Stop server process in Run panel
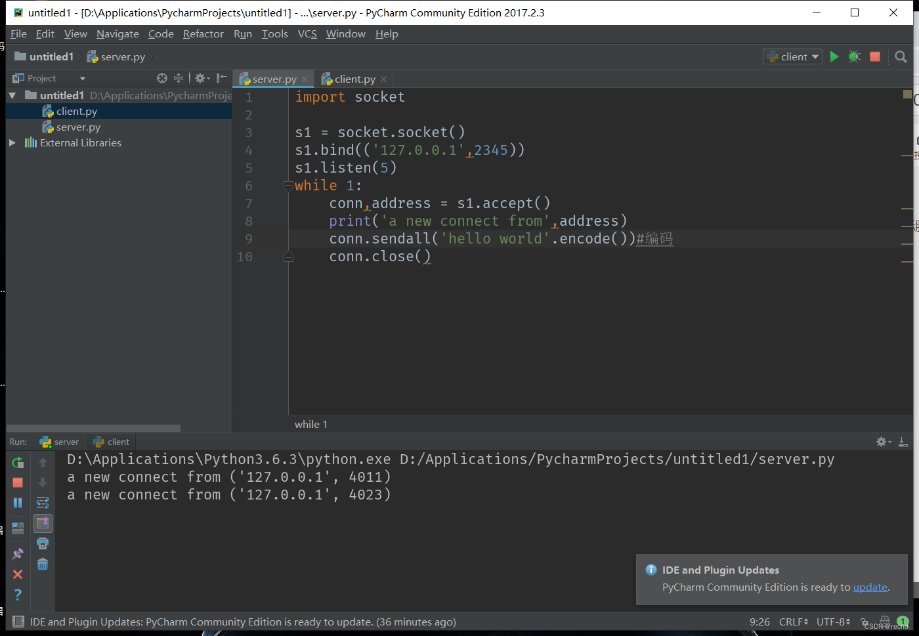The height and width of the screenshot is (636, 919). [18, 482]
